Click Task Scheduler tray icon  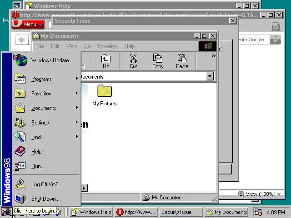pos(258,212)
